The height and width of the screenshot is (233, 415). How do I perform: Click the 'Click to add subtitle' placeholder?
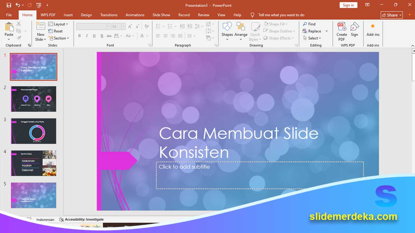coord(260,175)
